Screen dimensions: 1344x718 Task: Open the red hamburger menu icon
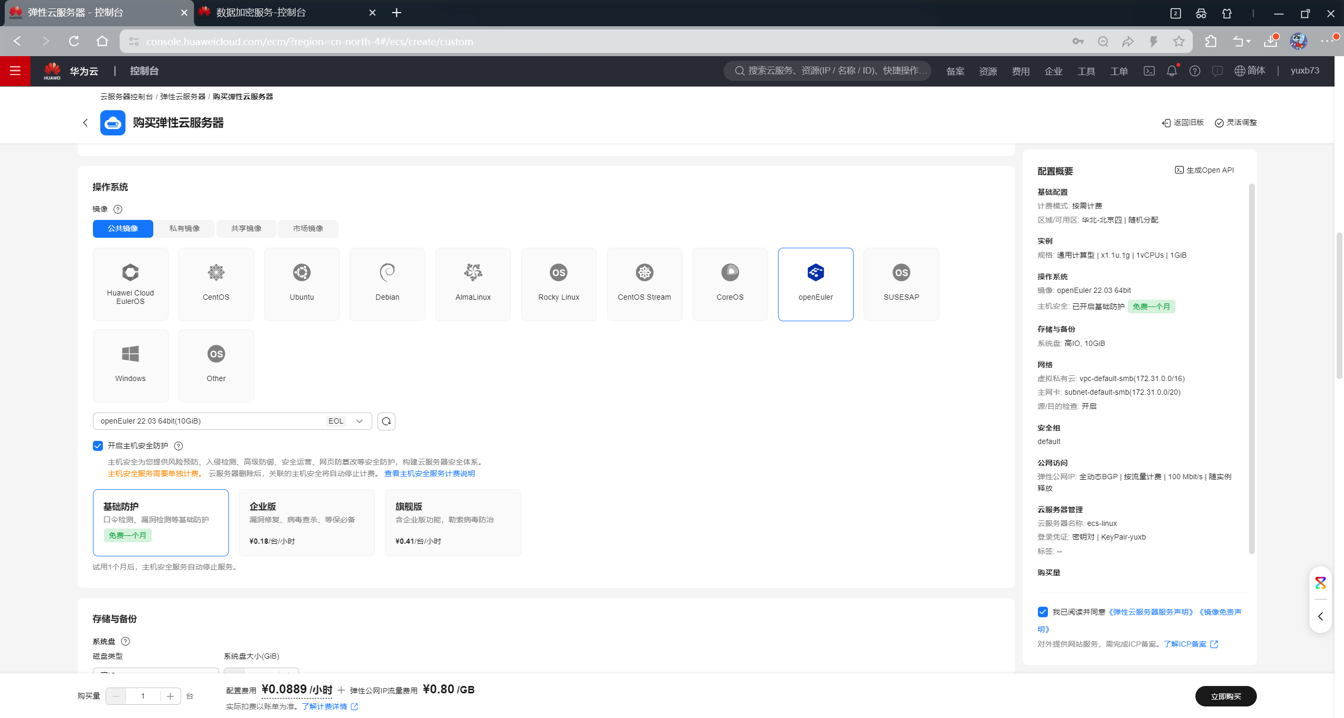(15, 71)
